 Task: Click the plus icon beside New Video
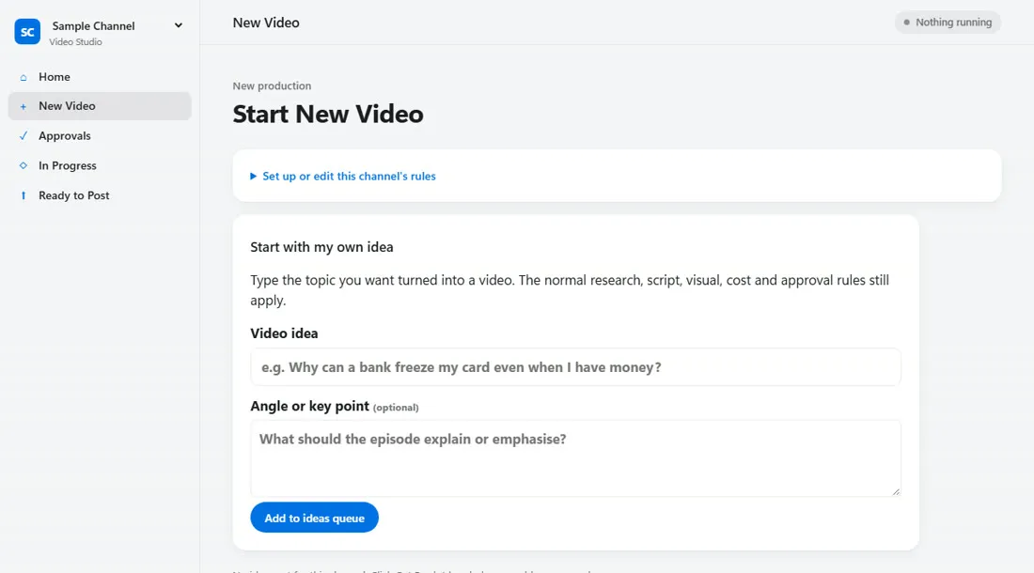pos(23,106)
